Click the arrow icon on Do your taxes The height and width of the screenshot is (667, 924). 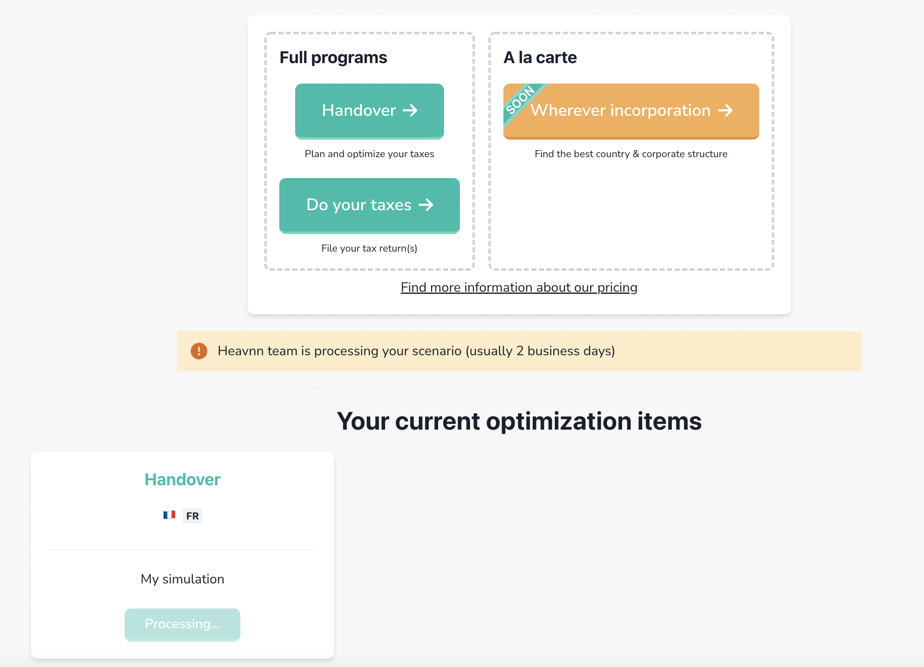(426, 205)
